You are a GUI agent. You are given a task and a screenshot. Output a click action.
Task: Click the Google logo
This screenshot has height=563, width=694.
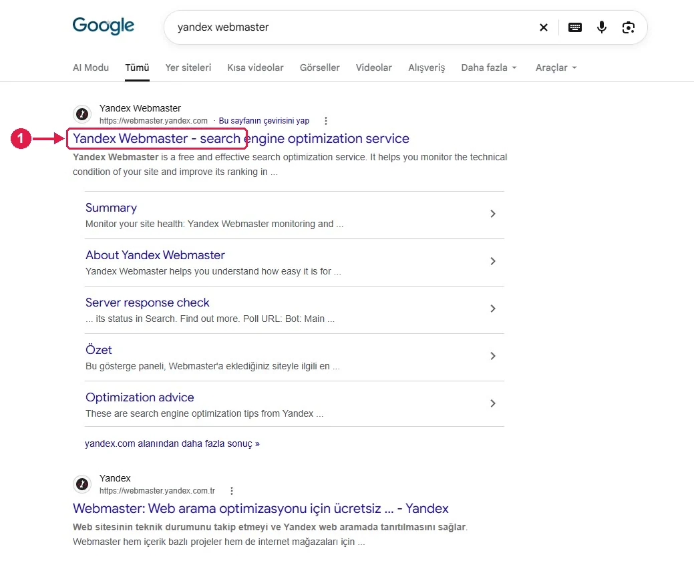click(103, 26)
